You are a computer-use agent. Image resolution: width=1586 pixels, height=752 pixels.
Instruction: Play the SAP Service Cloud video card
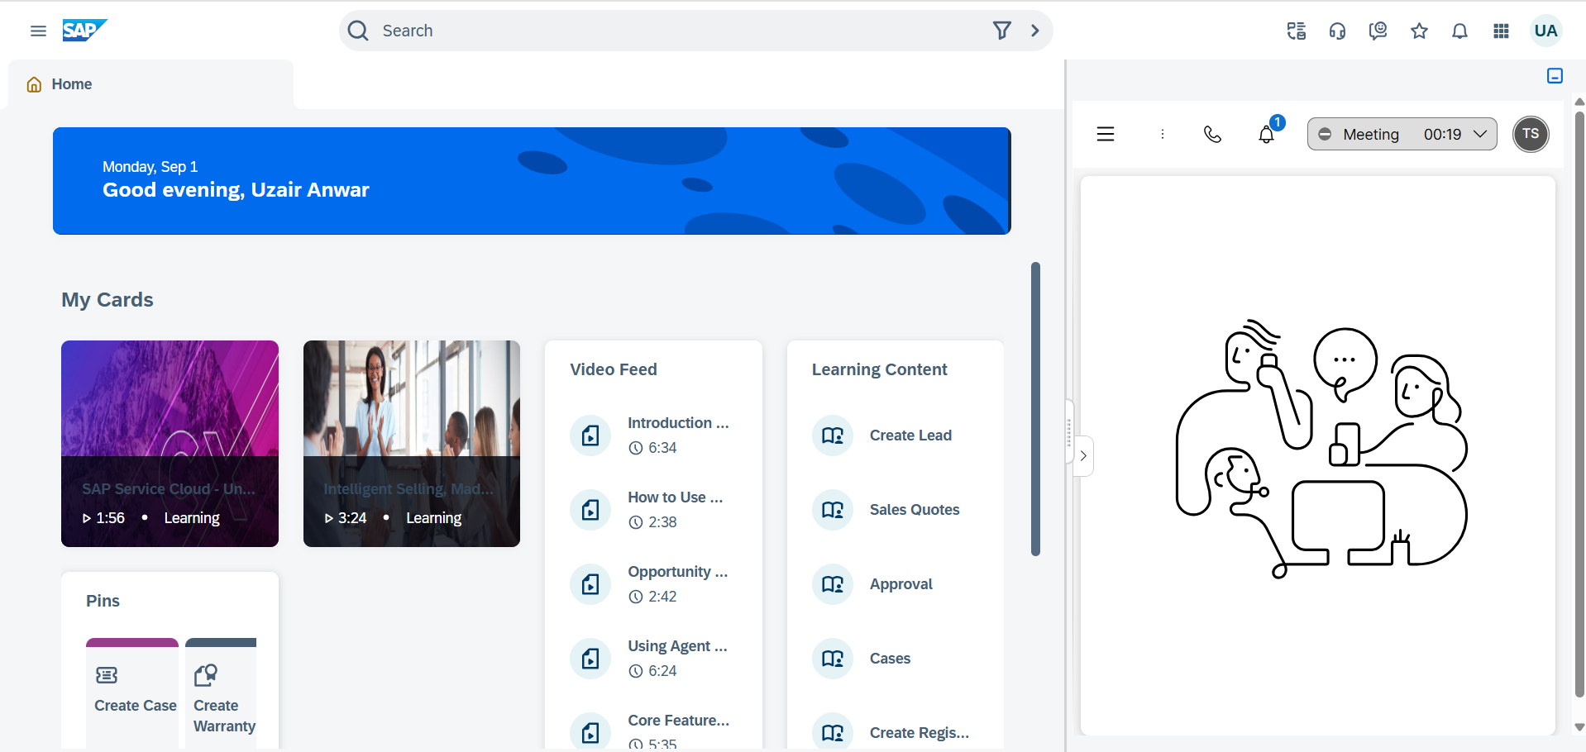(170, 444)
